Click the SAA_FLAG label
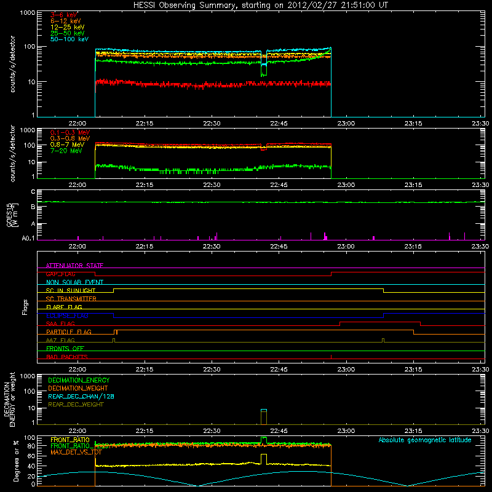 [x=60, y=323]
